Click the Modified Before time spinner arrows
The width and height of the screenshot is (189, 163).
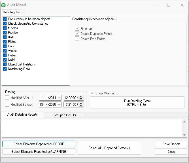click(x=81, y=104)
